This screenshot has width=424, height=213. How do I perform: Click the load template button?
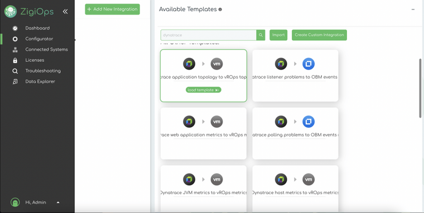tap(203, 90)
